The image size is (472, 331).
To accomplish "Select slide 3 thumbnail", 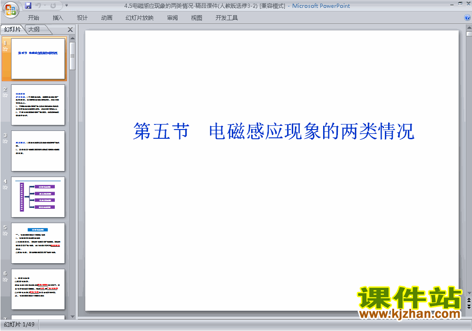I will tap(38, 151).
